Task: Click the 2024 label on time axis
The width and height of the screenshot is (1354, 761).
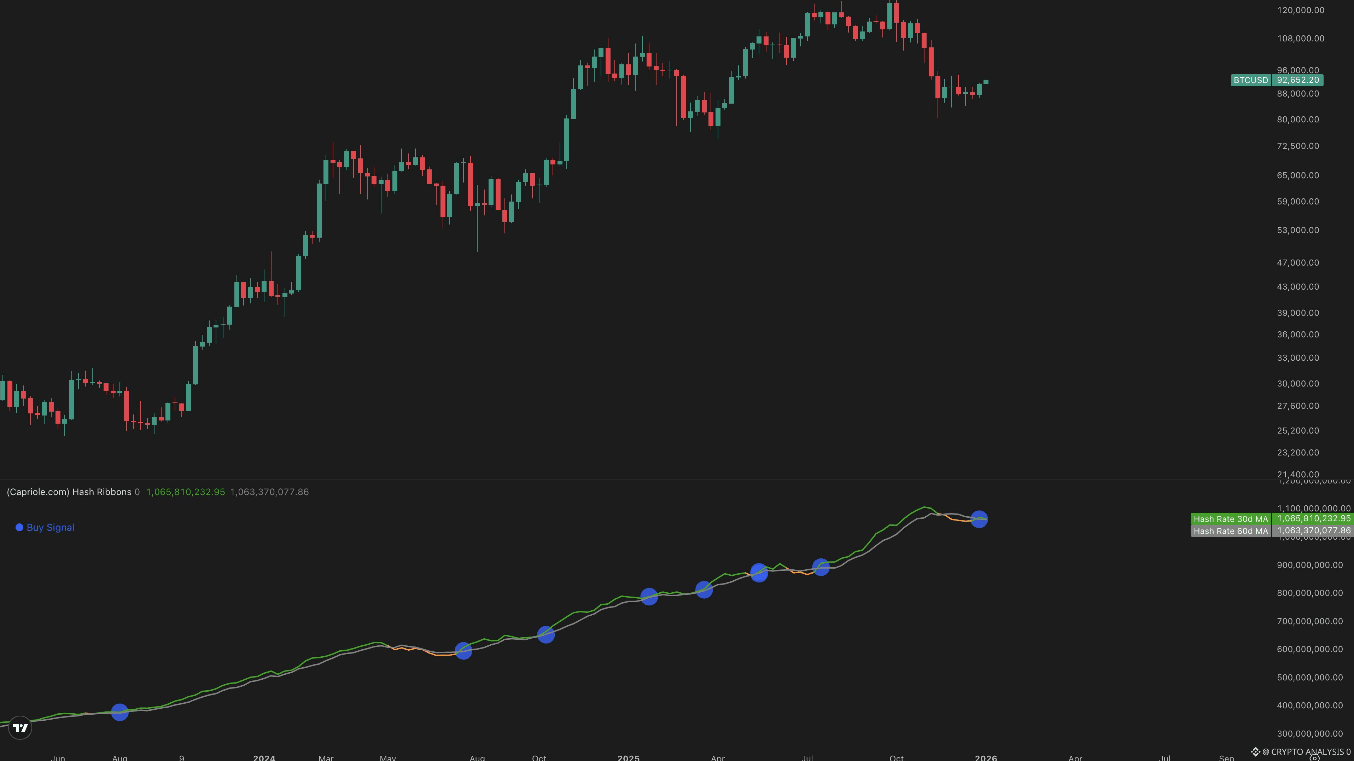Action: click(264, 758)
